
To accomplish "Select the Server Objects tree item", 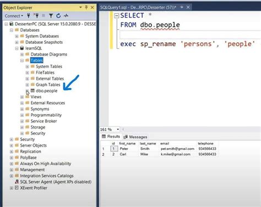I will 33,146.
